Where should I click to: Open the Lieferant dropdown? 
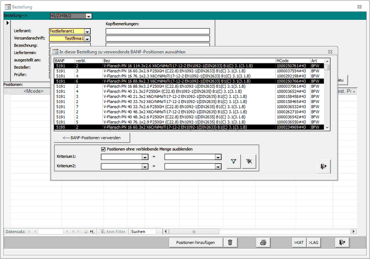pos(87,31)
